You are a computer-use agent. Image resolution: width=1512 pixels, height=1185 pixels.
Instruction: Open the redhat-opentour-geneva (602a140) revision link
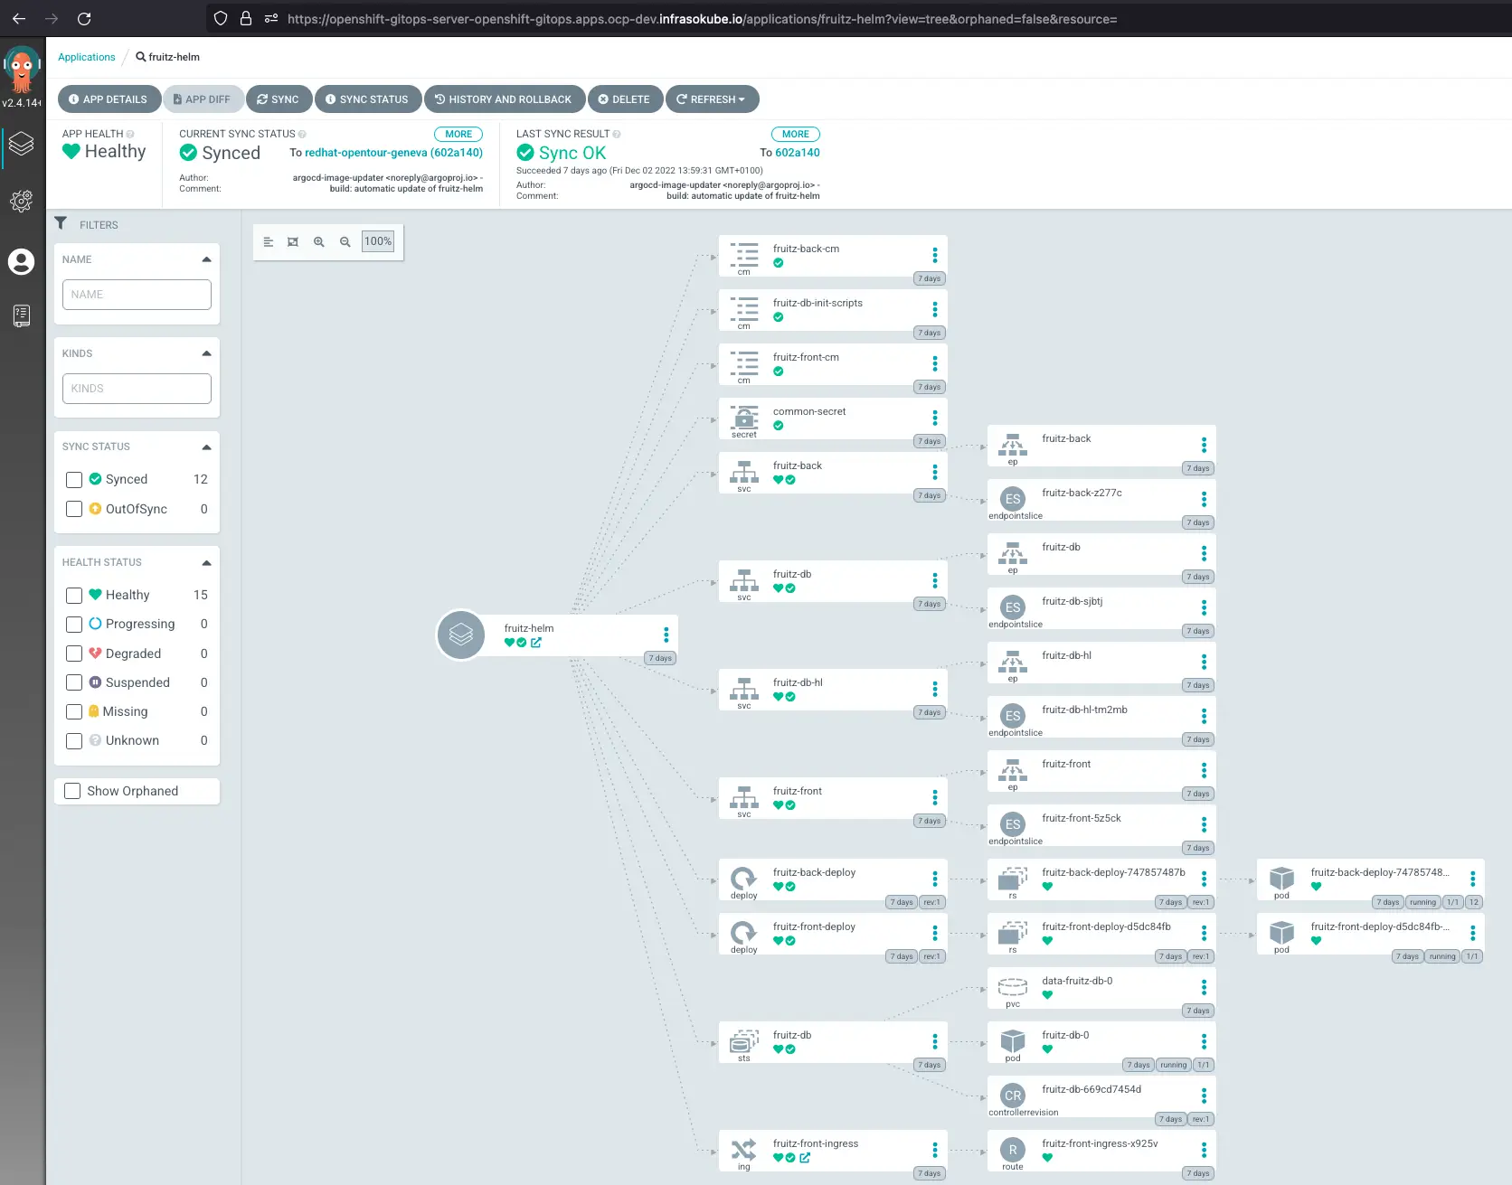click(x=393, y=153)
